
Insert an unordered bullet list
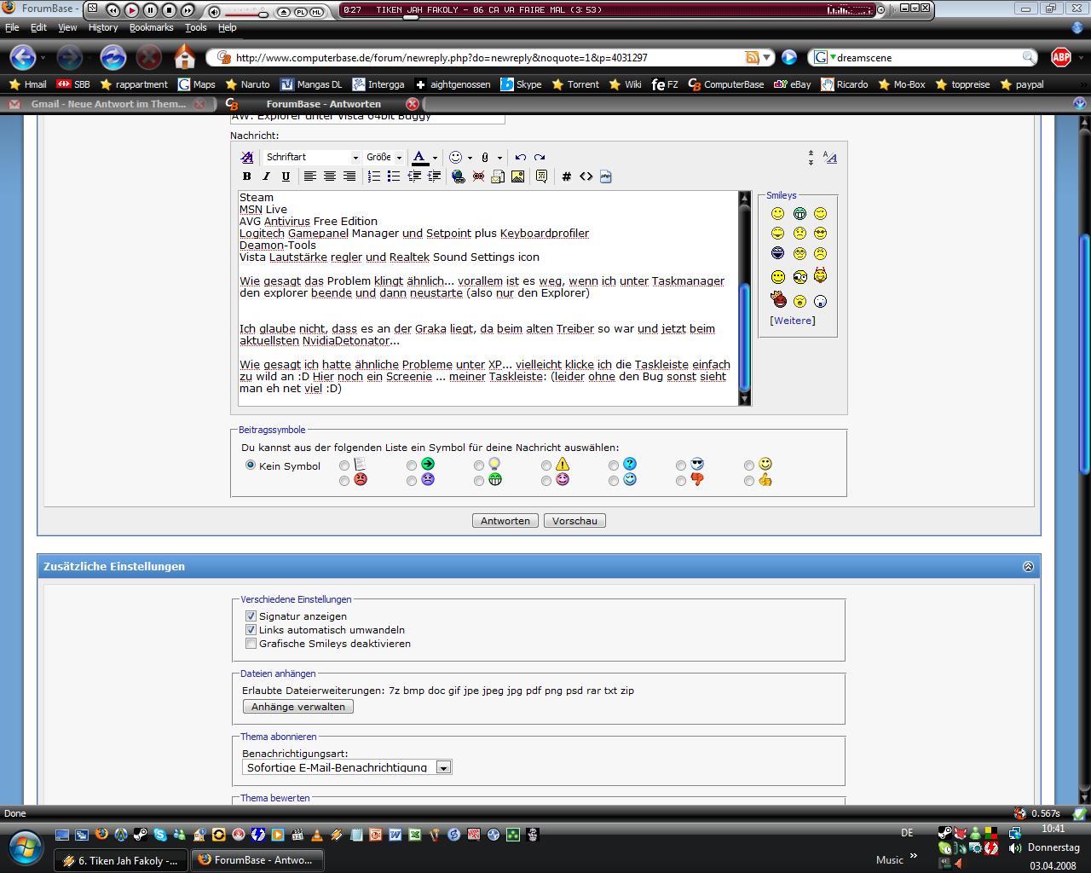click(394, 176)
